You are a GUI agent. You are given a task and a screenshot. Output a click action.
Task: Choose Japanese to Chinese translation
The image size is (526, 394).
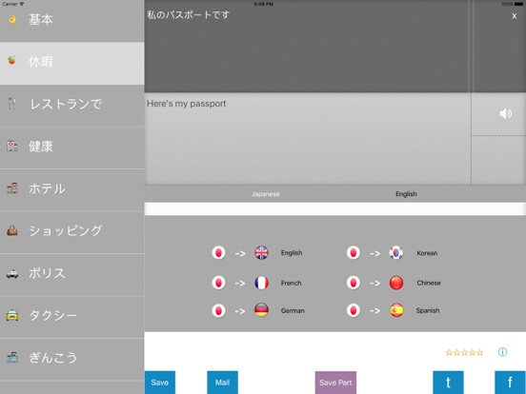(394, 283)
